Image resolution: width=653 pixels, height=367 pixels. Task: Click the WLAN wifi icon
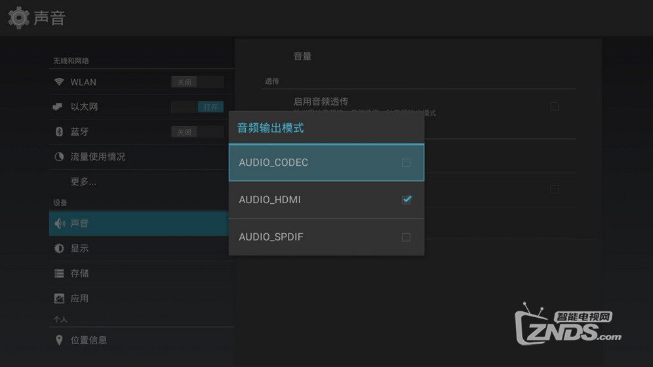(x=59, y=82)
